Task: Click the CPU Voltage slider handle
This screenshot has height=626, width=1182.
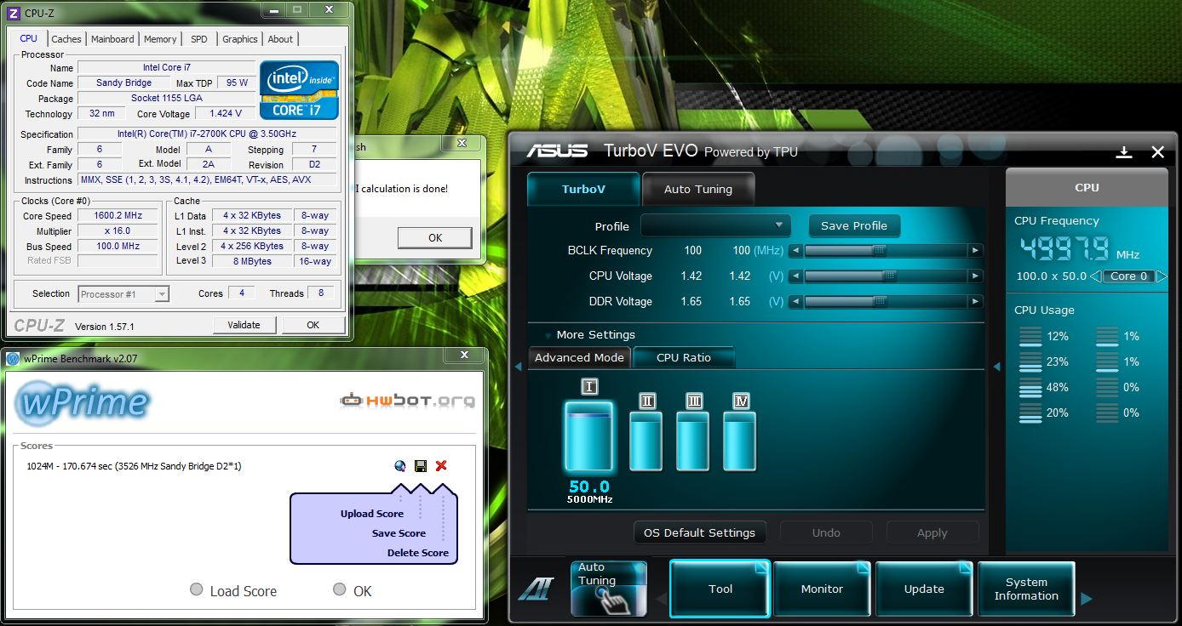Action: point(890,276)
